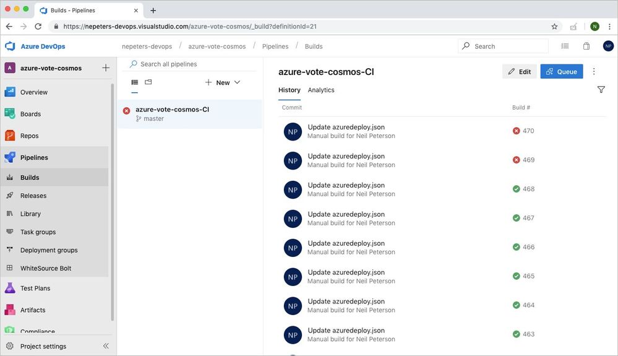Click failed status icon of build 469
618x356 pixels.
click(517, 160)
